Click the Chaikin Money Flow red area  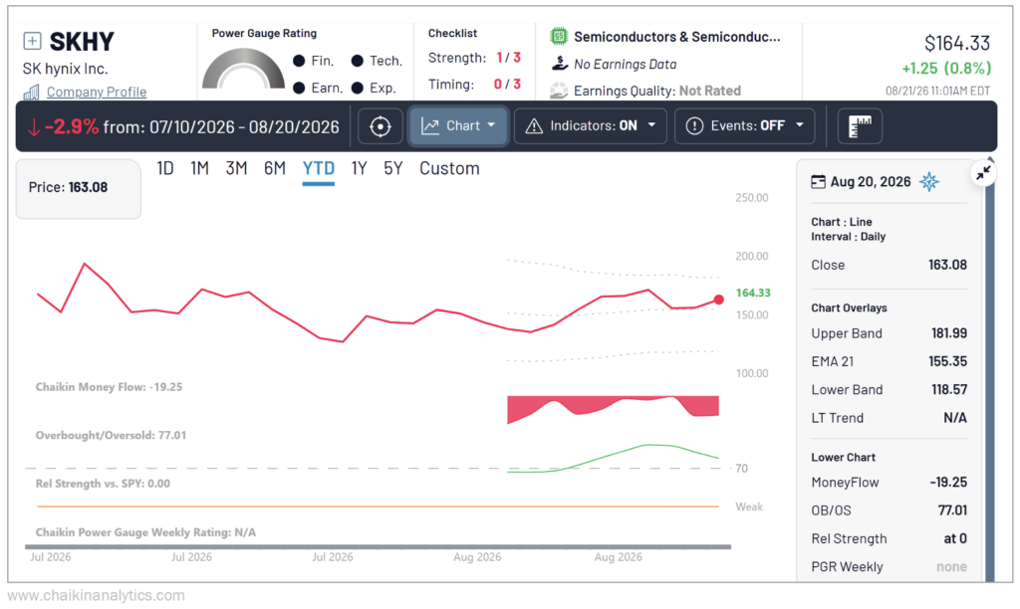(613, 408)
